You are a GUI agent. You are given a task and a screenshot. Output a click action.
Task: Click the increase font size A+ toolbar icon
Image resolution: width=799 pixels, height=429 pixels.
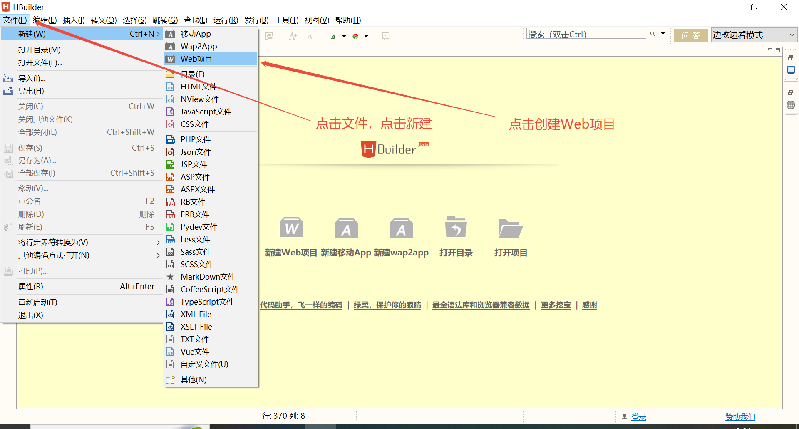pos(293,36)
